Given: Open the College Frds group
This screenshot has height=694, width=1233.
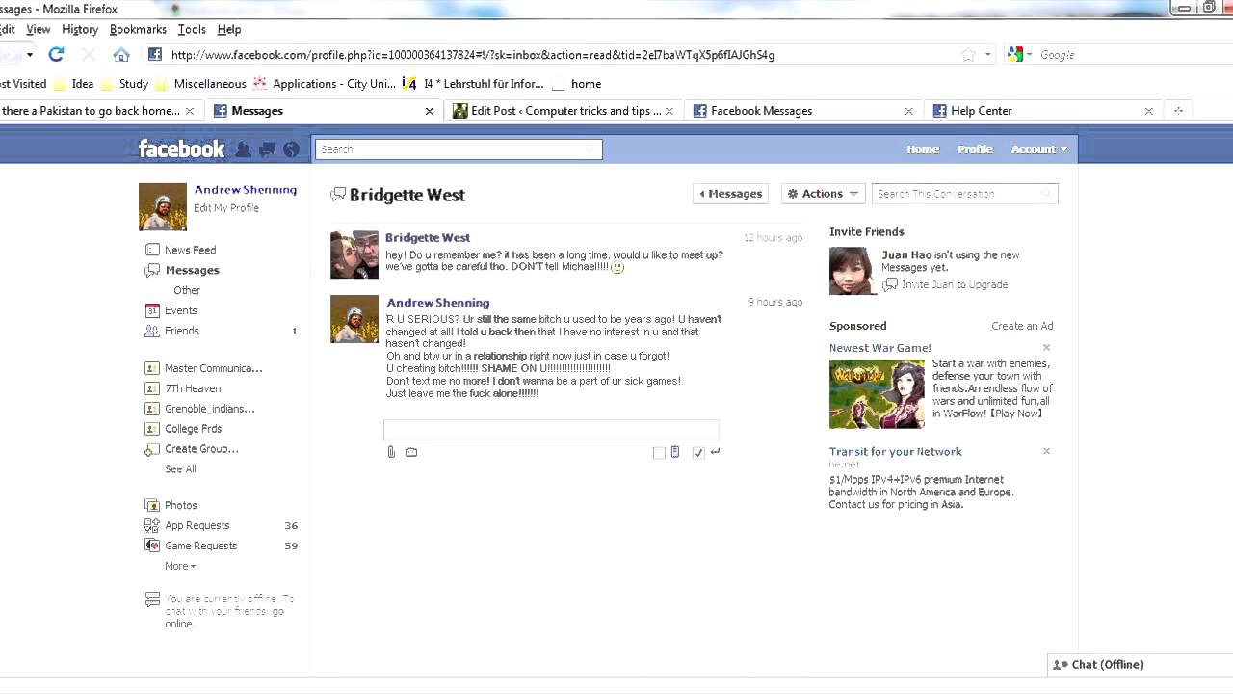Looking at the screenshot, I should (x=193, y=429).
